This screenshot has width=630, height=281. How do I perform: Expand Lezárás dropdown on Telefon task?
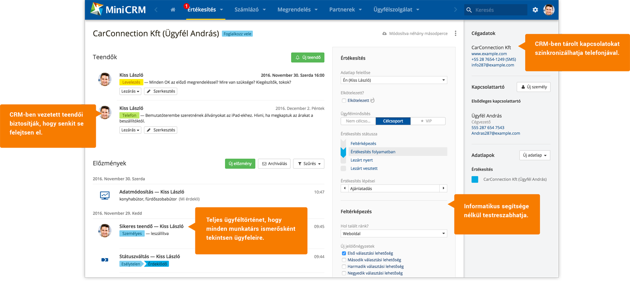tap(130, 130)
